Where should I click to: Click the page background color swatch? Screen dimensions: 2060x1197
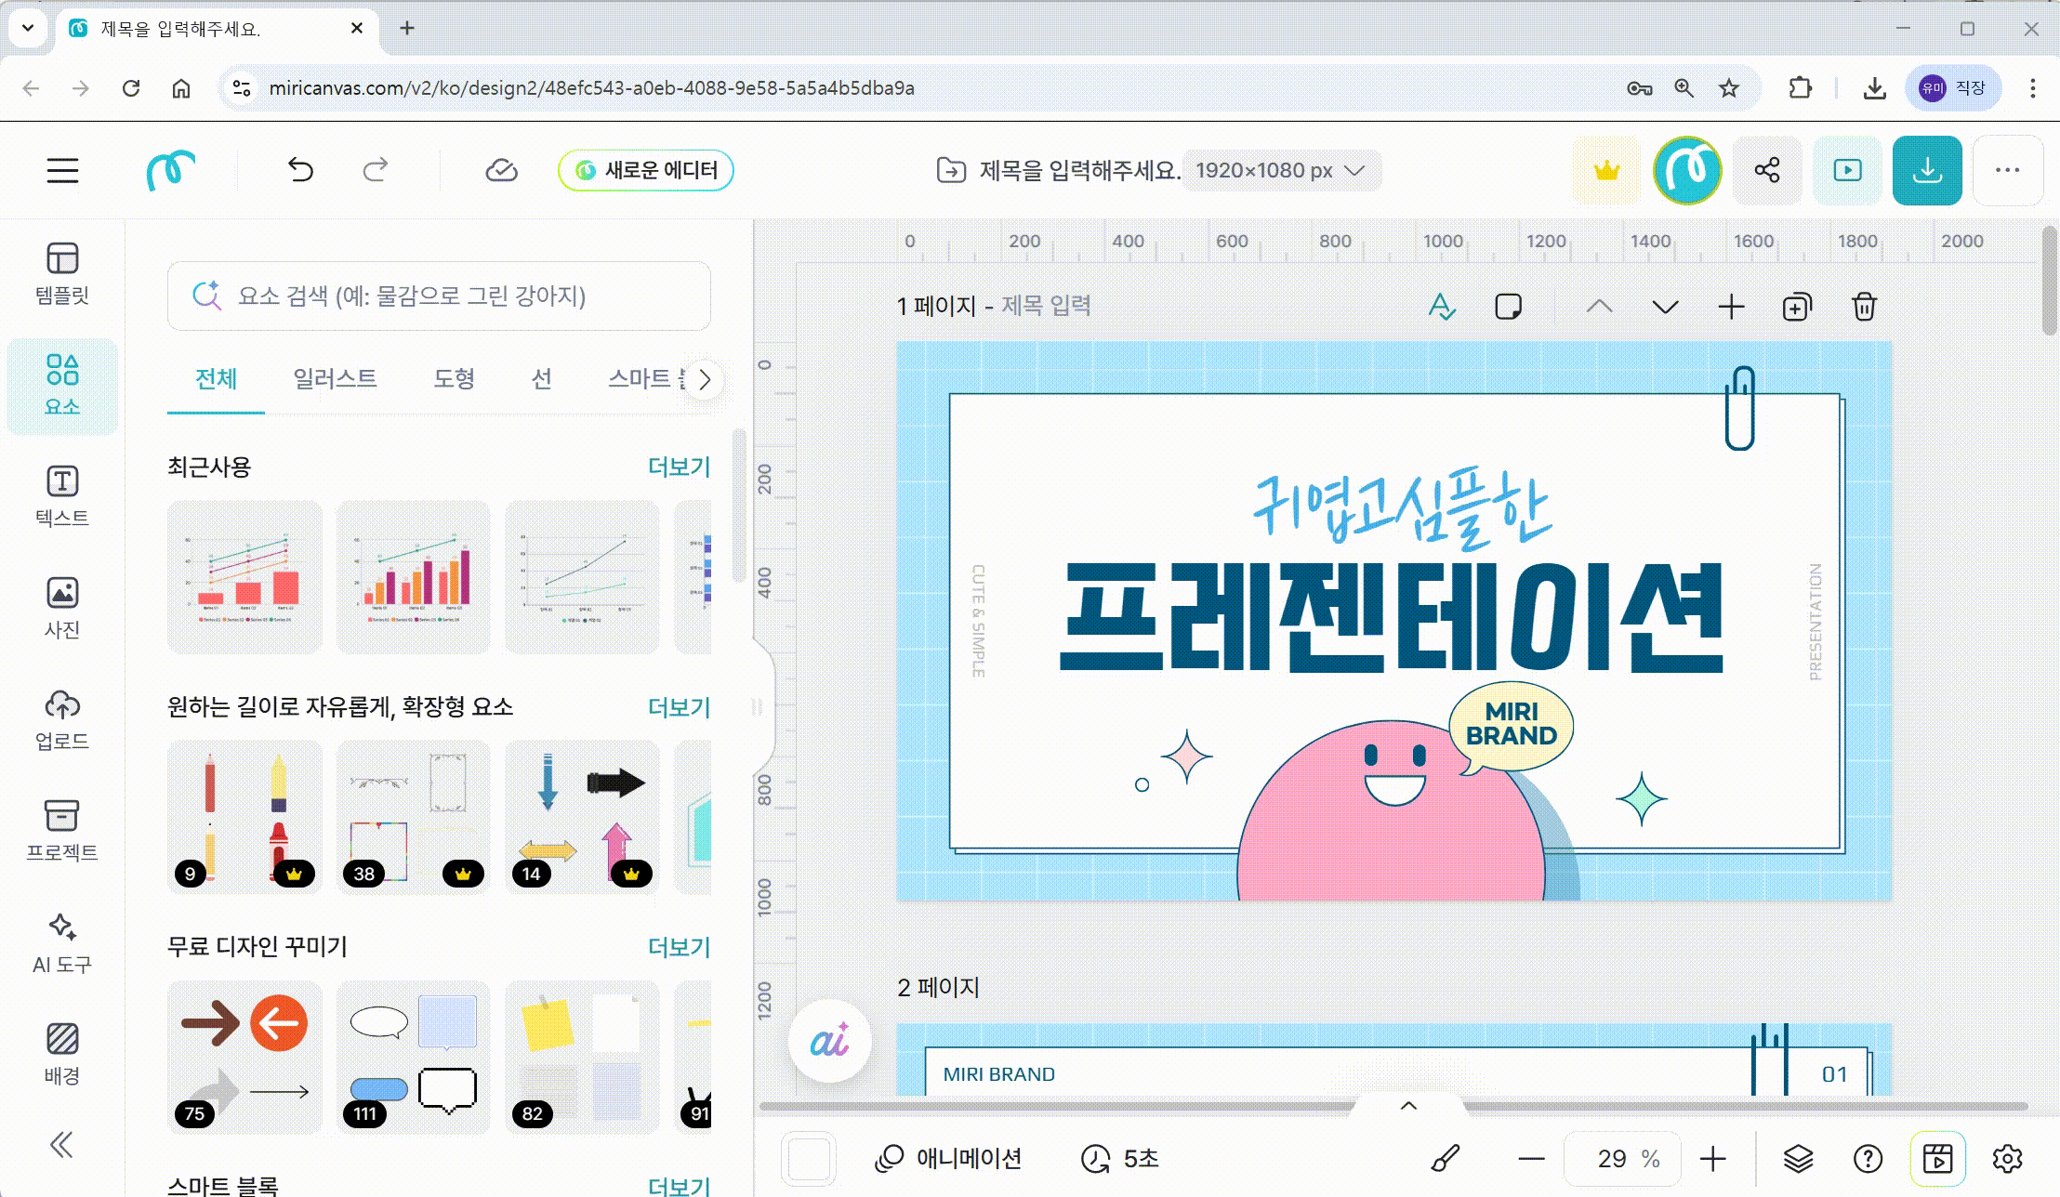click(x=809, y=1159)
